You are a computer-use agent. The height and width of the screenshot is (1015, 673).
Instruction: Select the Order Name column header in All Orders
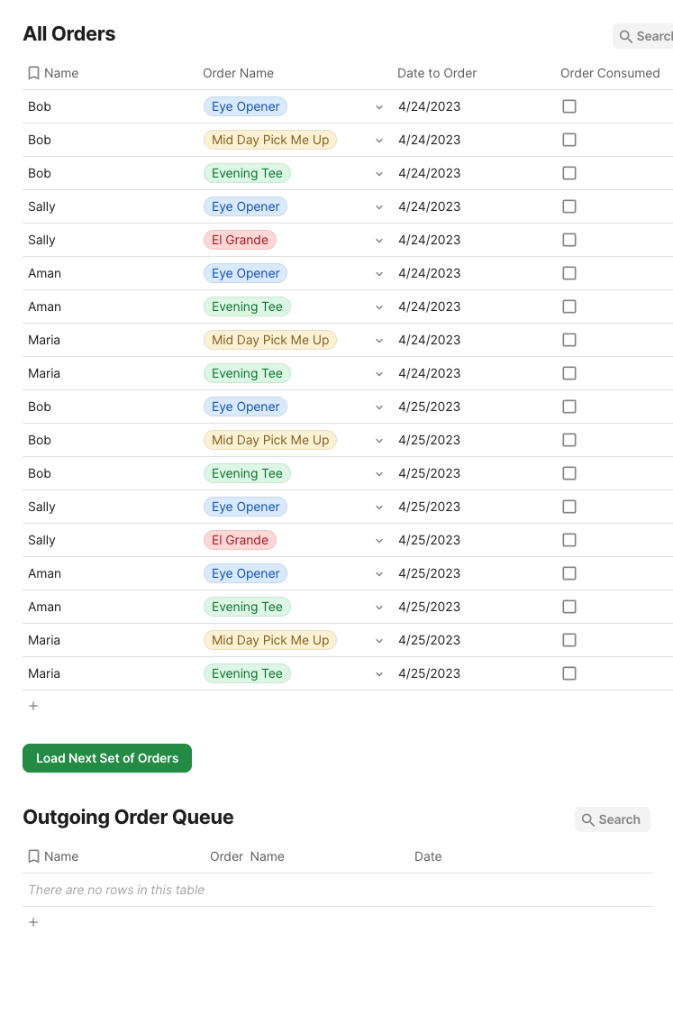click(238, 73)
